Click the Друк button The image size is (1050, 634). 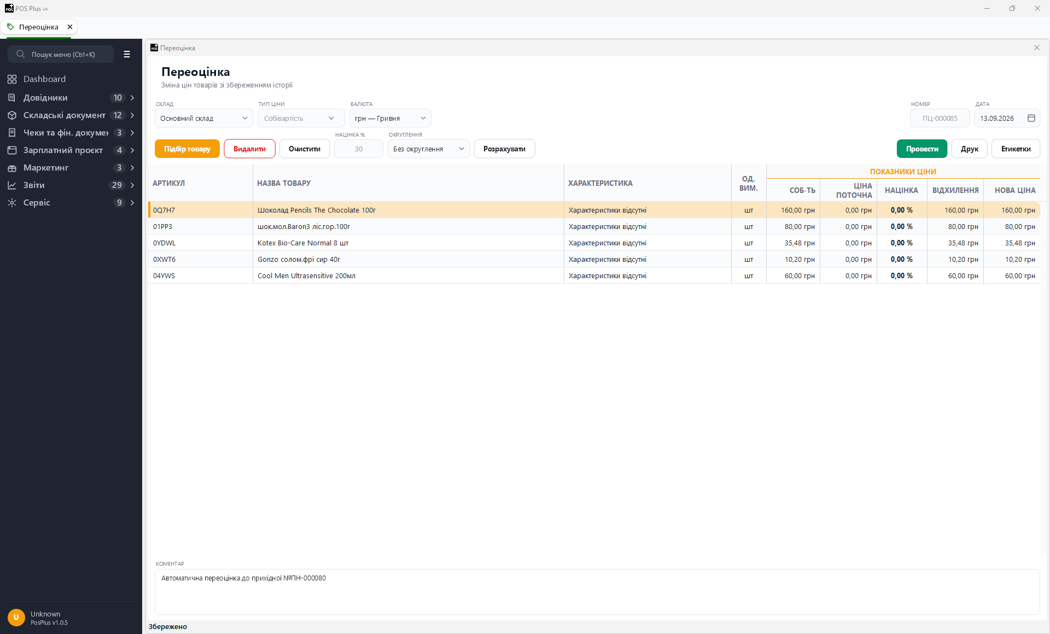[970, 149]
